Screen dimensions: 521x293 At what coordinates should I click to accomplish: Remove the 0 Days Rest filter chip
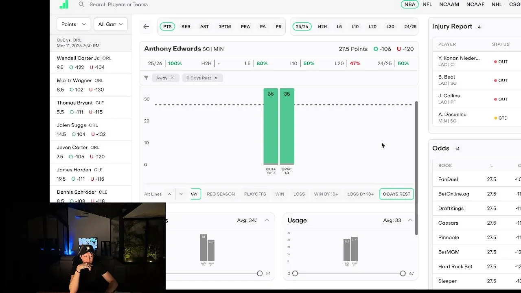(216, 78)
